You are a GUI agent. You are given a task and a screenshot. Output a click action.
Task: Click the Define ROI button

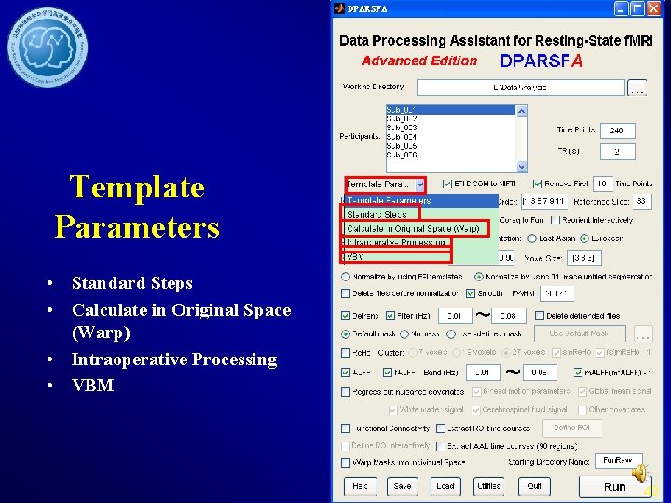[572, 428]
